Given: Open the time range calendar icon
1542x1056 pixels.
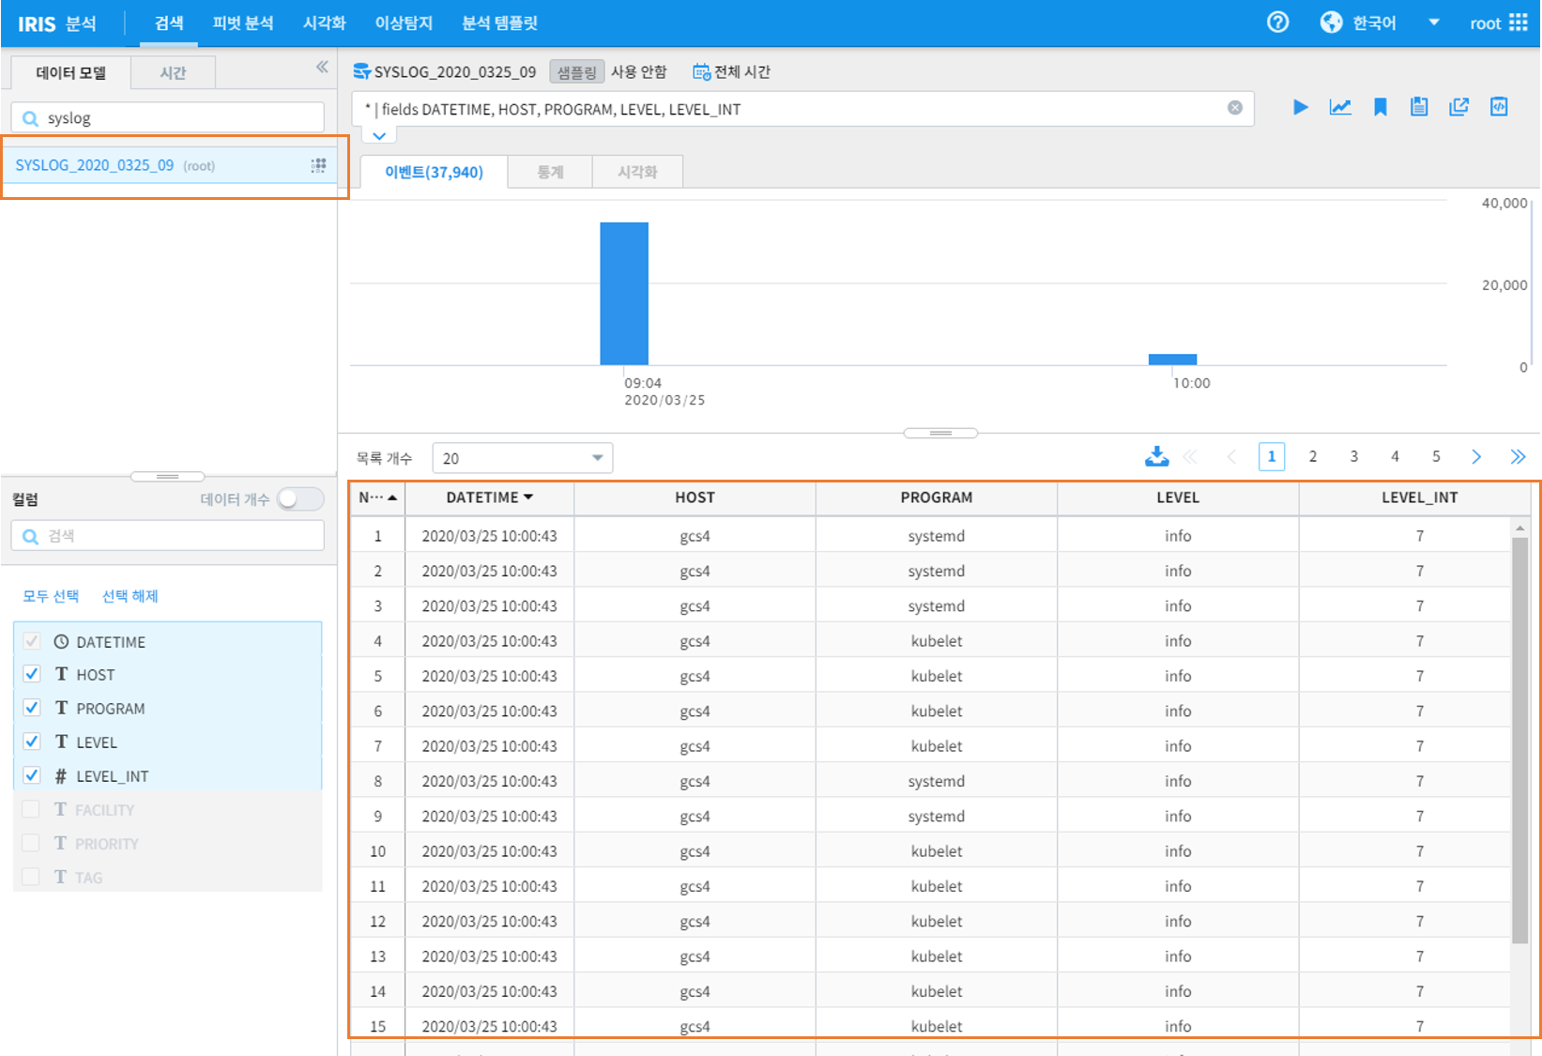Looking at the screenshot, I should pyautogui.click(x=701, y=71).
